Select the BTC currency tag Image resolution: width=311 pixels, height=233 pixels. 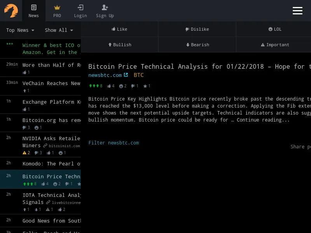click(138, 75)
